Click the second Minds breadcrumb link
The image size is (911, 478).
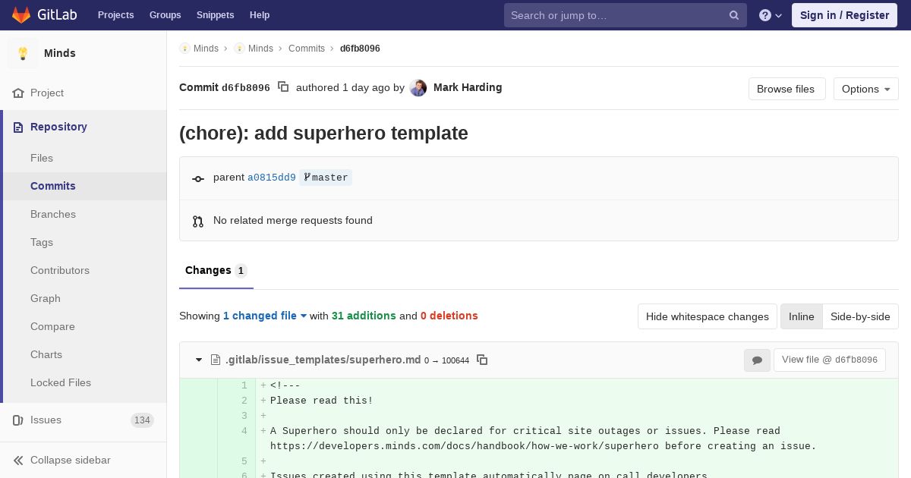[260, 49]
